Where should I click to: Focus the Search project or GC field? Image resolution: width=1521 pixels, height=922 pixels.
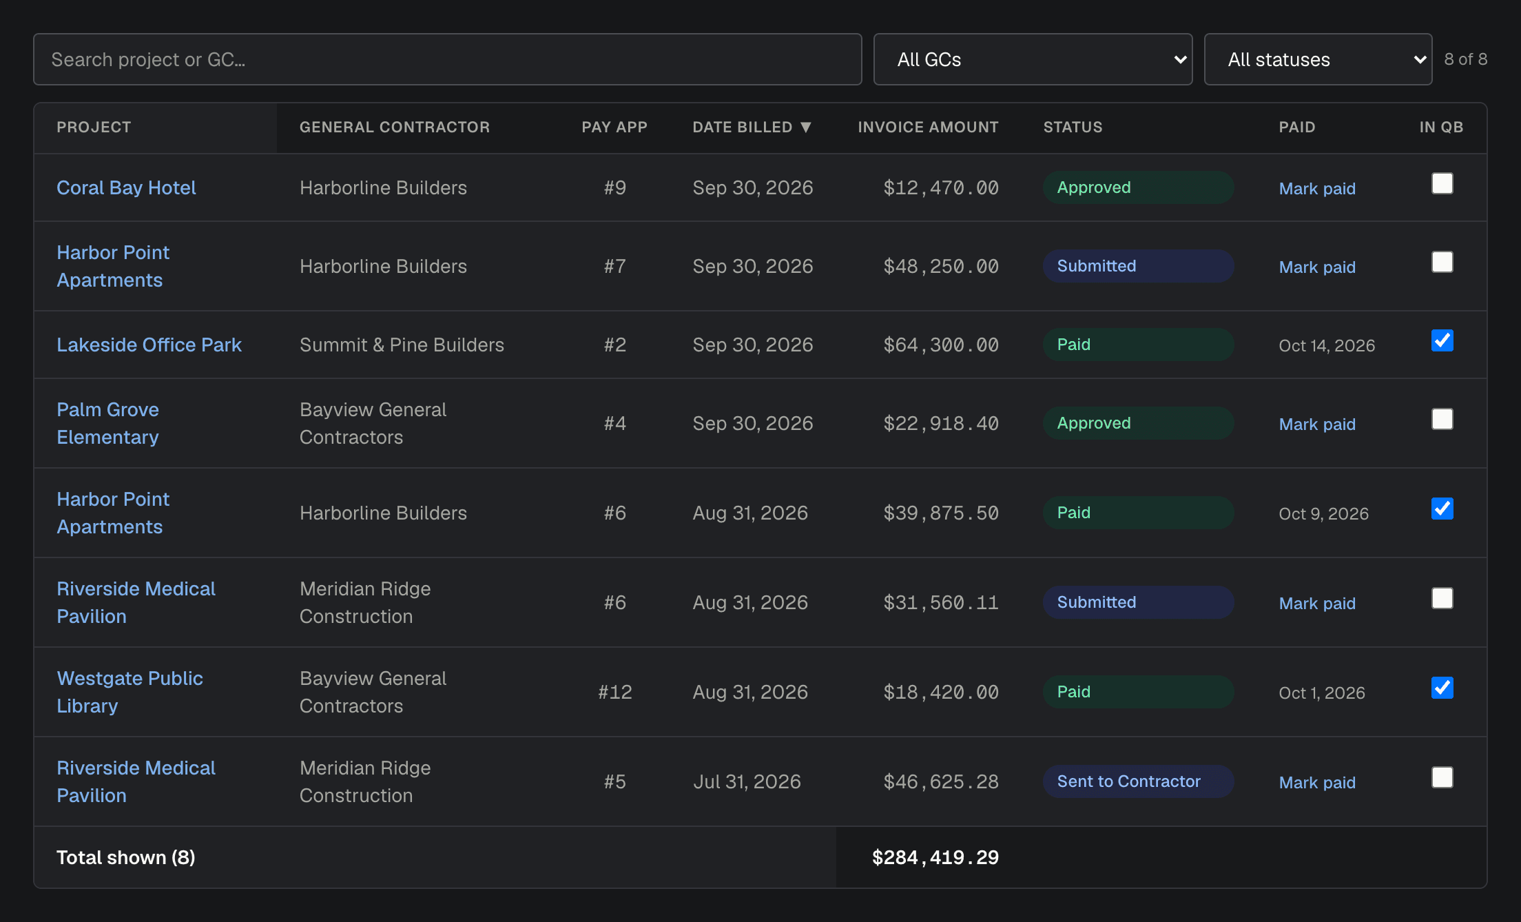[x=448, y=59]
